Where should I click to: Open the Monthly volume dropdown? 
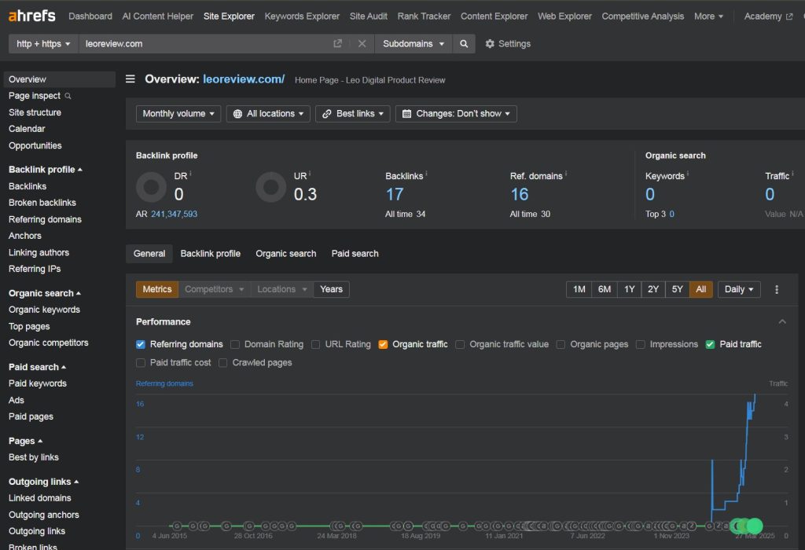178,114
